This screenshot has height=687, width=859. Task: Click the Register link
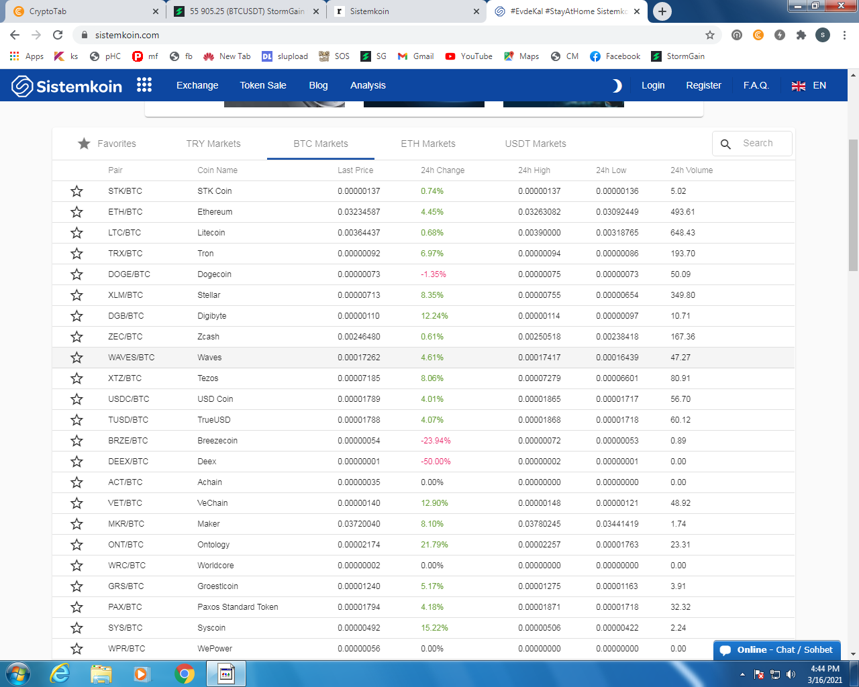(703, 85)
